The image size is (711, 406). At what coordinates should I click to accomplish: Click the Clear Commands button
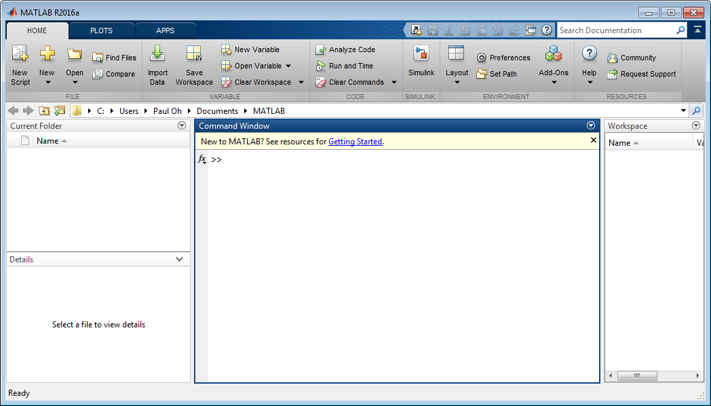(x=350, y=82)
